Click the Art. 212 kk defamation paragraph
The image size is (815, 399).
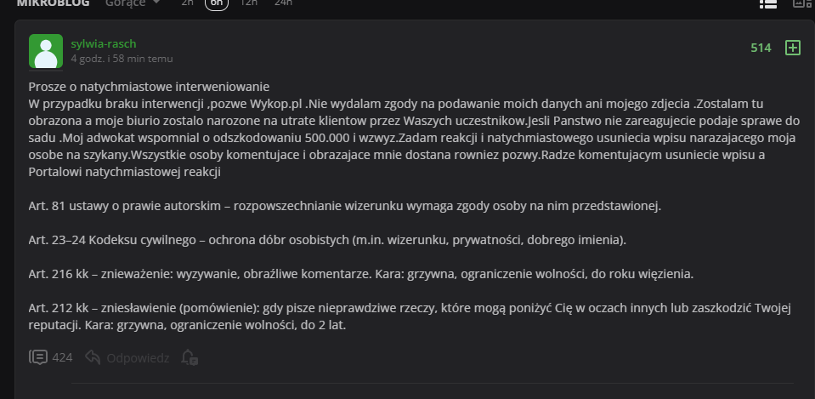(x=399, y=316)
